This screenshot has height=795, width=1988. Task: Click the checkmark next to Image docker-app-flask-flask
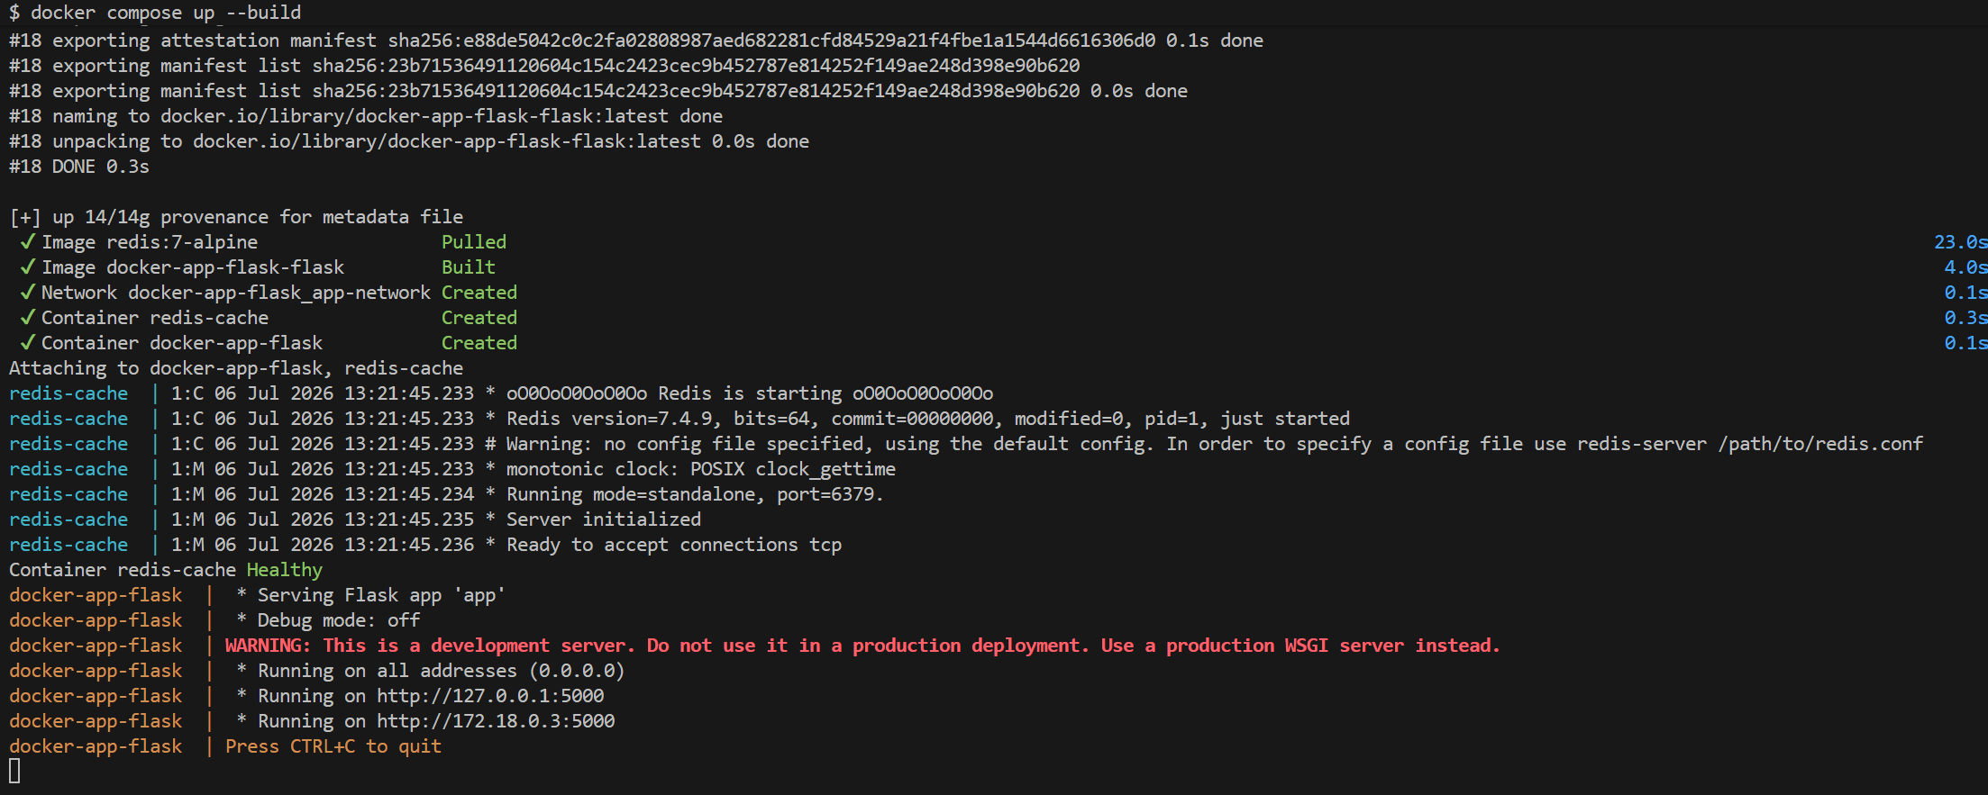(x=28, y=267)
